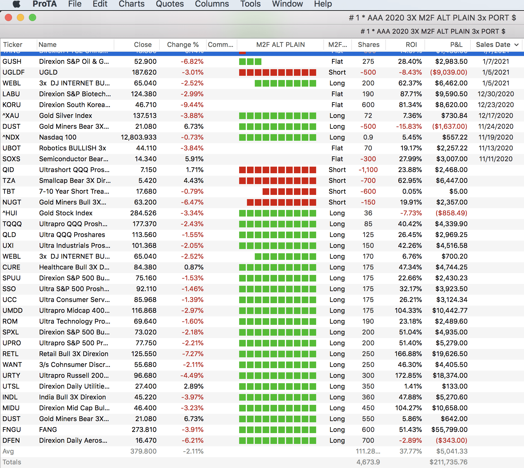Click the Gold Stock Index name
This screenshot has width=524, height=468.
pyautogui.click(x=66, y=213)
